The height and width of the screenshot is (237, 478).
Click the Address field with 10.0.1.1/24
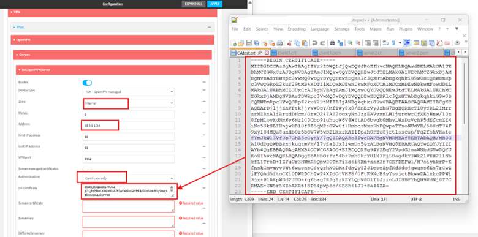pos(128,126)
